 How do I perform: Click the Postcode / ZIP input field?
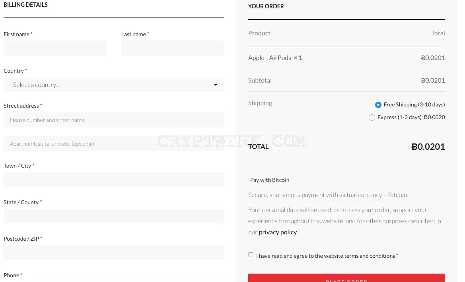point(114,253)
